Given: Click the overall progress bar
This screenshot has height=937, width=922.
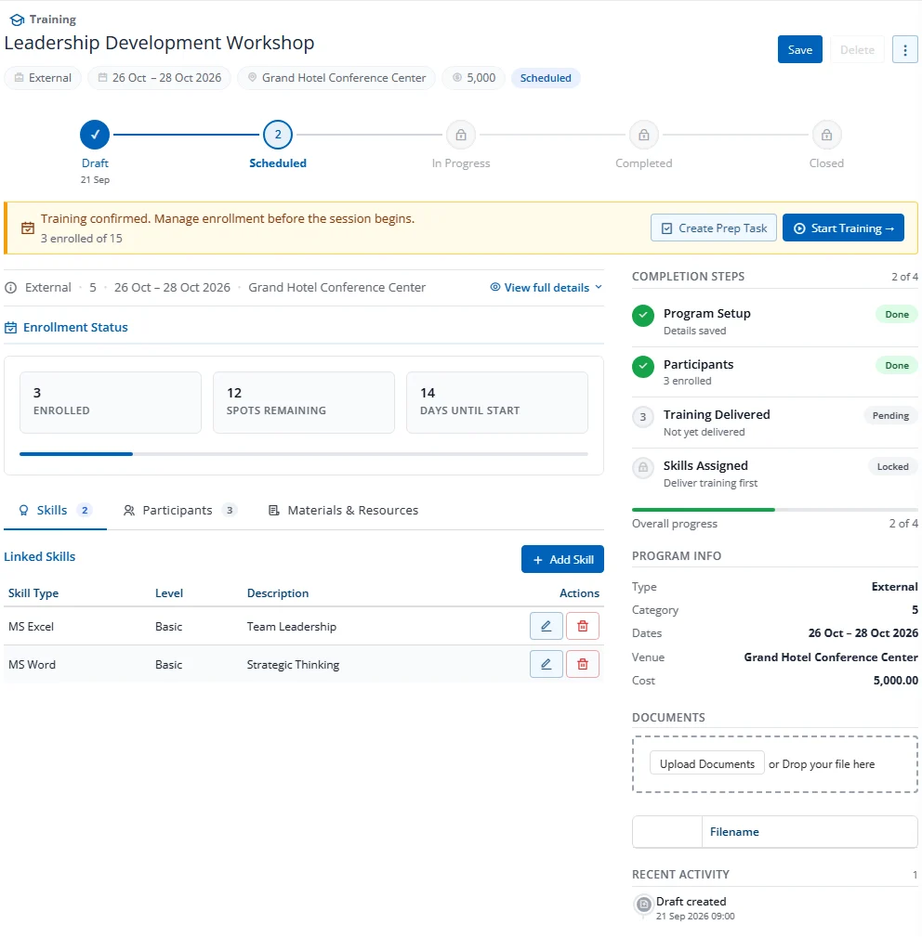Looking at the screenshot, I should [775, 510].
